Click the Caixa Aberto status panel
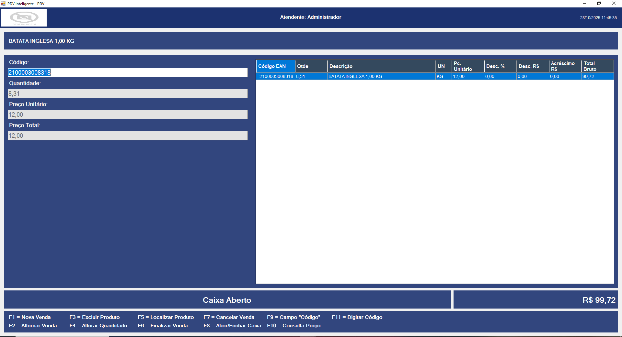 pyautogui.click(x=227, y=300)
